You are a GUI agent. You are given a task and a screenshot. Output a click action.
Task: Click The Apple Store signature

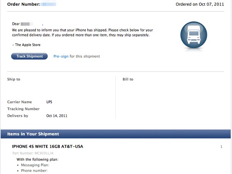point(26,45)
